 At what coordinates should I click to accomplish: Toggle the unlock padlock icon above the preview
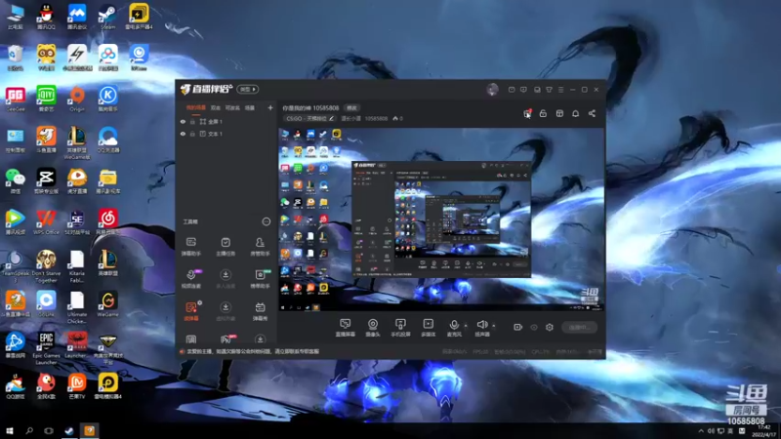point(543,113)
